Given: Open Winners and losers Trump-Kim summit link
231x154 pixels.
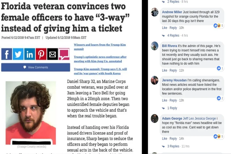Looking at the screenshot, I should (x=100, y=47).
